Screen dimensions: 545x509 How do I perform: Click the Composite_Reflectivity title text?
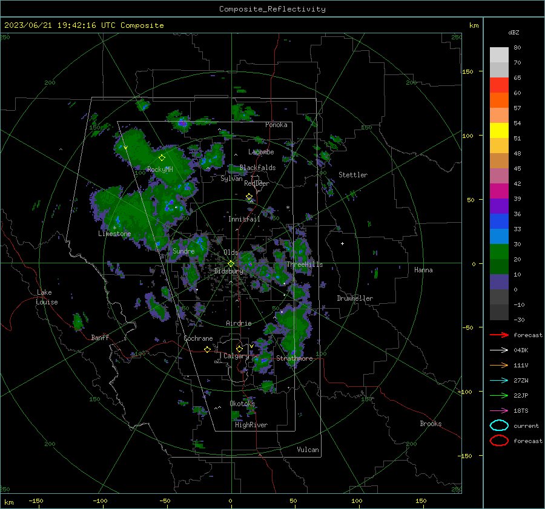[272, 9]
